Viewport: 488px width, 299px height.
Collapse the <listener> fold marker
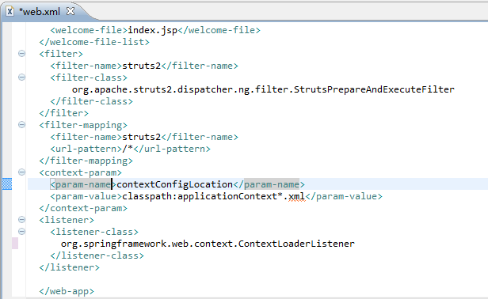21,220
